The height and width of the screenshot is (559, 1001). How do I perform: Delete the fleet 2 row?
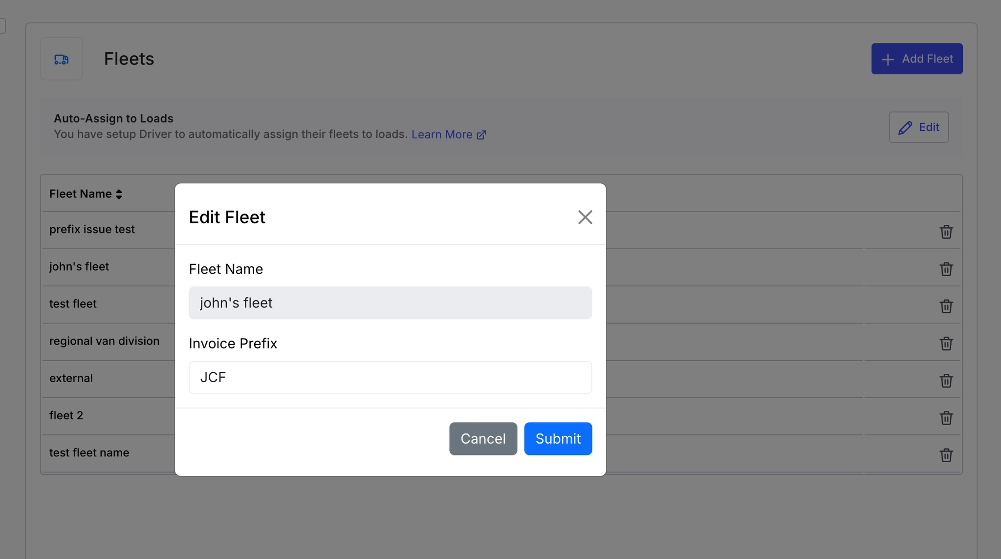(946, 417)
